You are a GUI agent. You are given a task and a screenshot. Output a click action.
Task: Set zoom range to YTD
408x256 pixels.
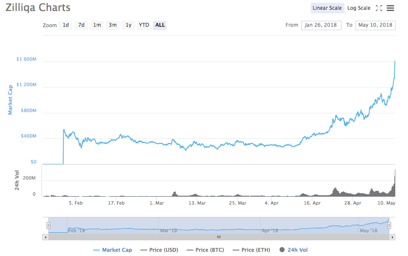pos(144,25)
